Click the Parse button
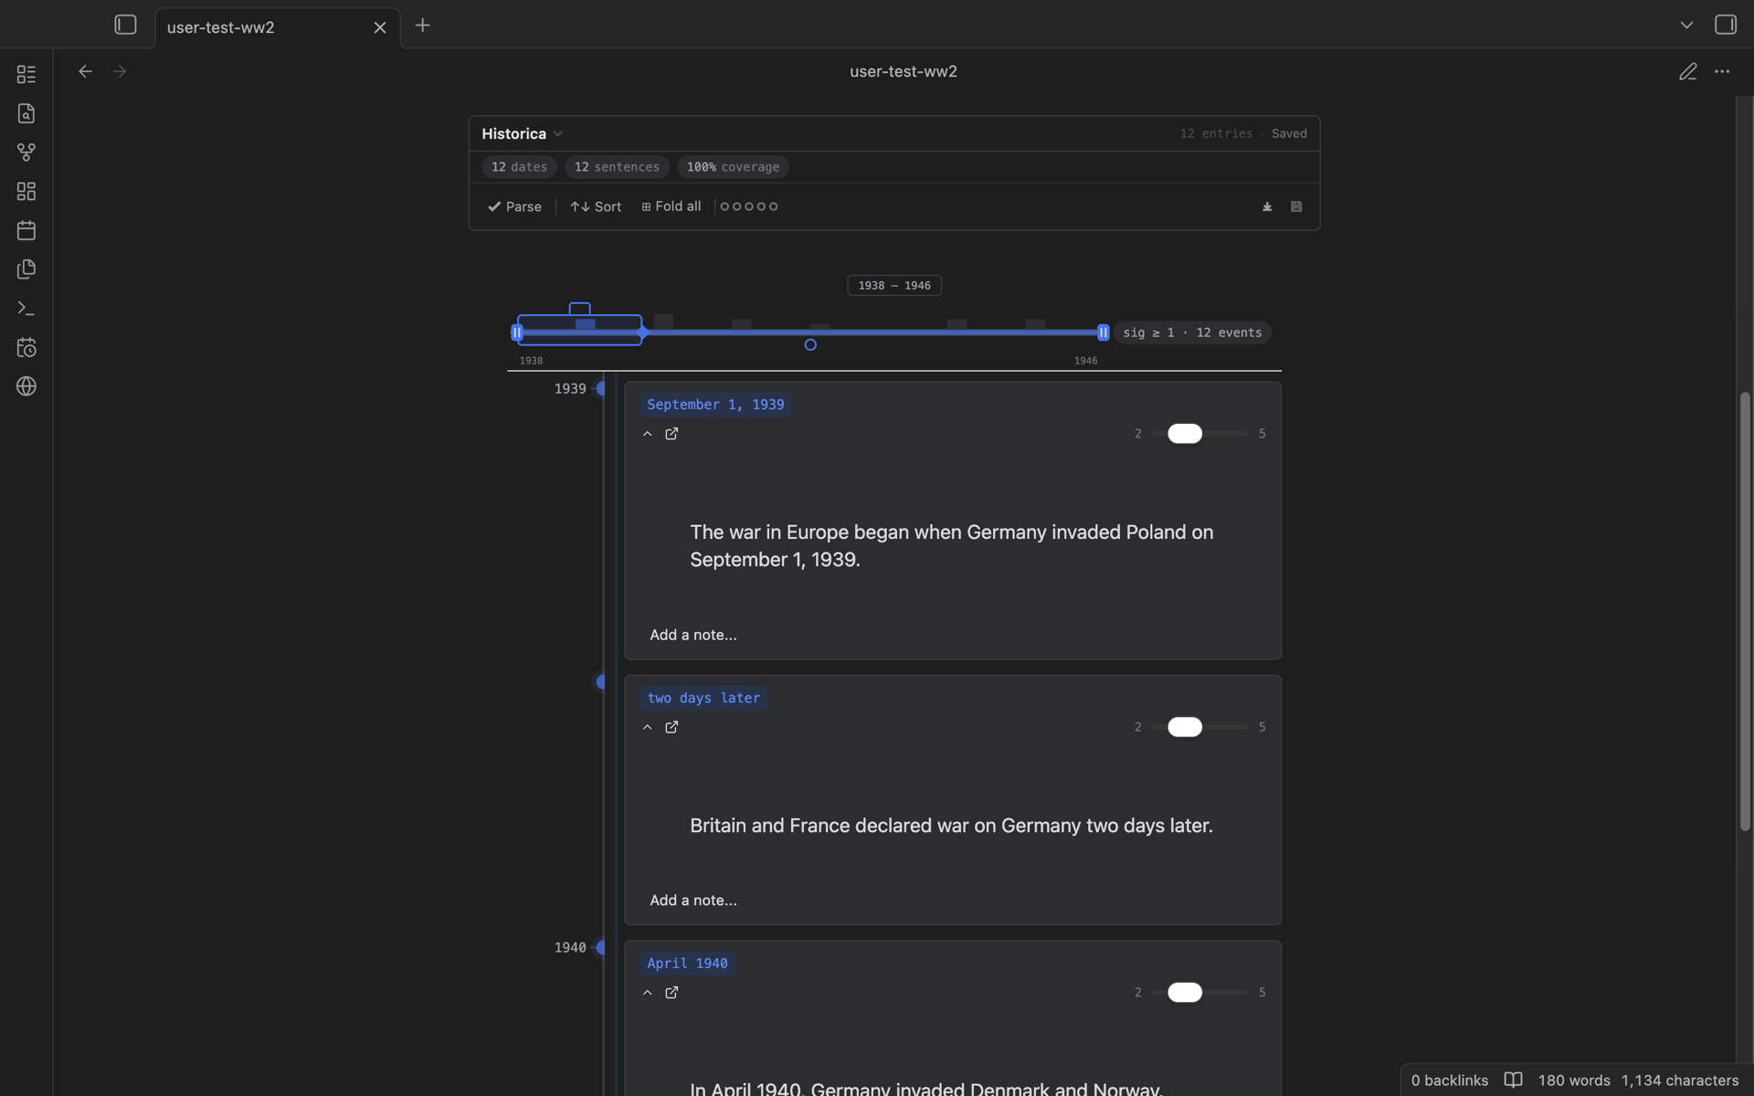Viewport: 1754px width, 1096px height. [x=514, y=206]
